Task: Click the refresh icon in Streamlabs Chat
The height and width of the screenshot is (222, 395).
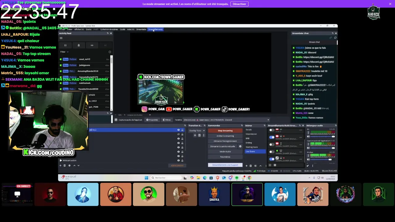Action: (x=335, y=38)
